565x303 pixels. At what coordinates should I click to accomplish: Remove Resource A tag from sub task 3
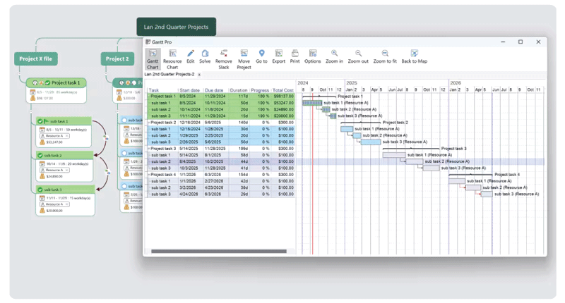[66, 204]
